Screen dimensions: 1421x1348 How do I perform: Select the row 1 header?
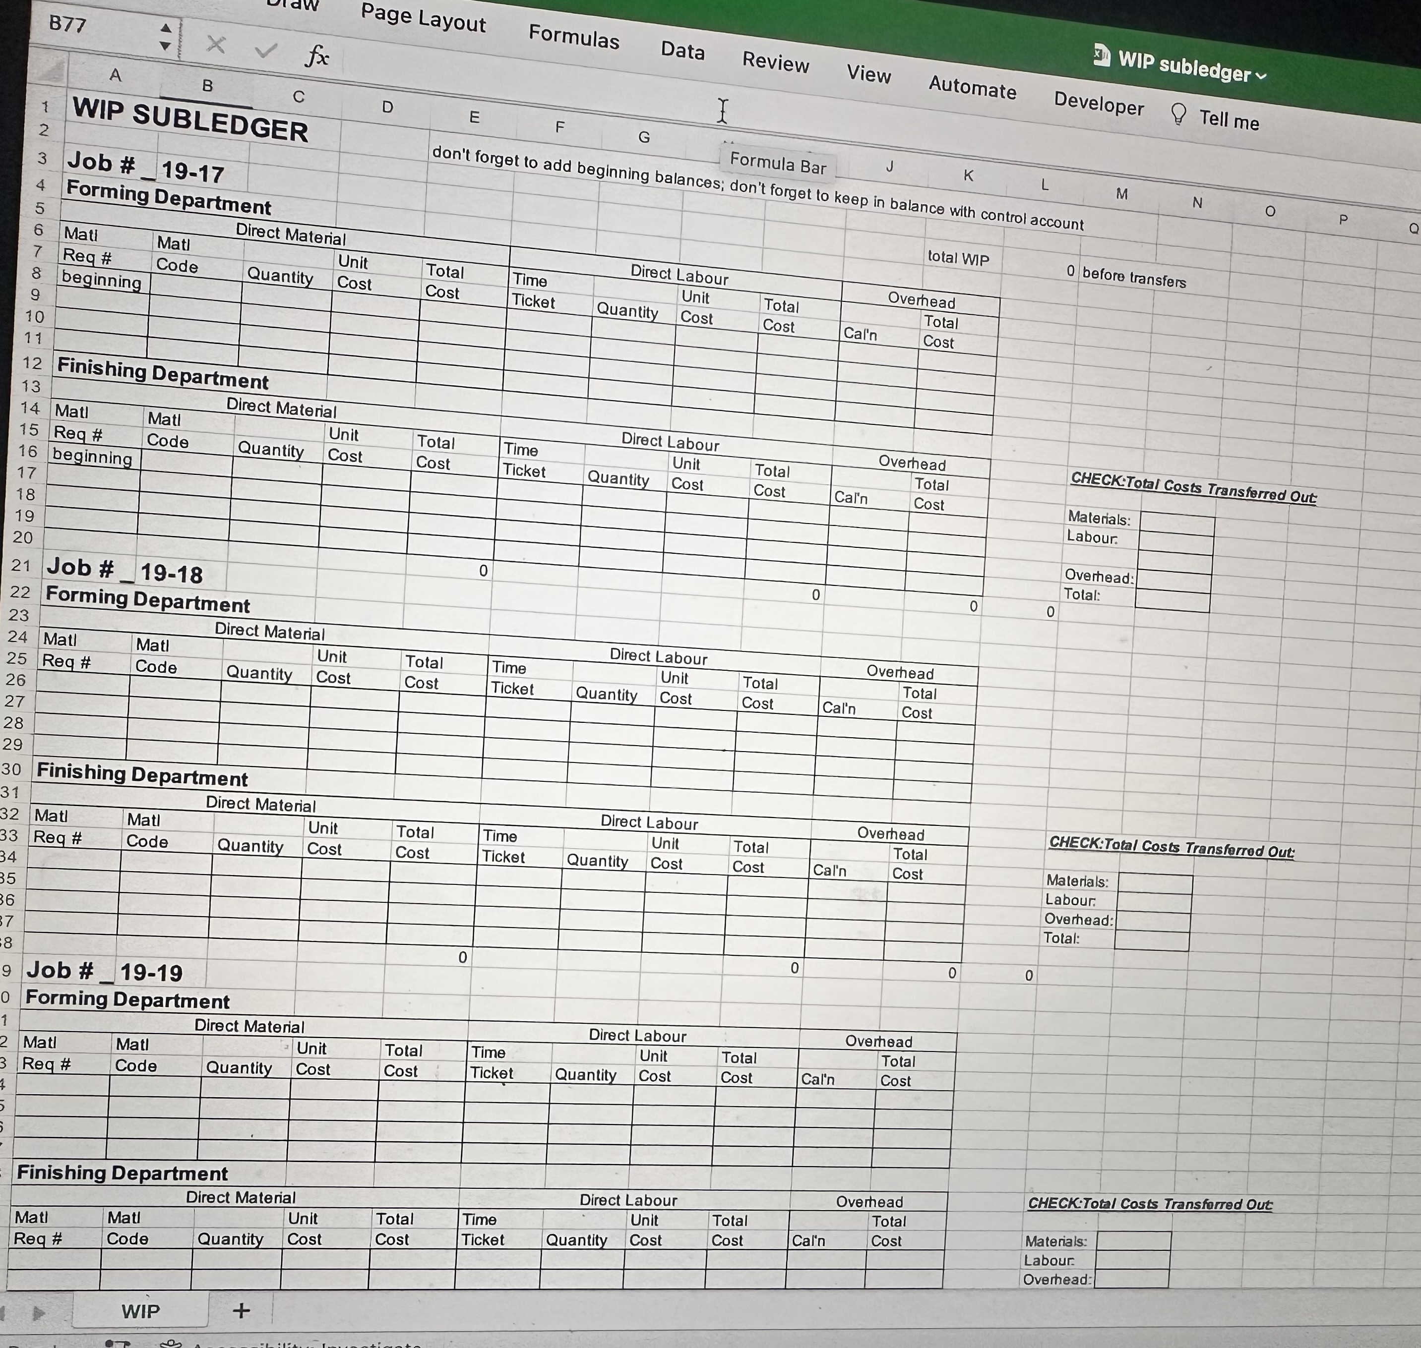click(45, 107)
